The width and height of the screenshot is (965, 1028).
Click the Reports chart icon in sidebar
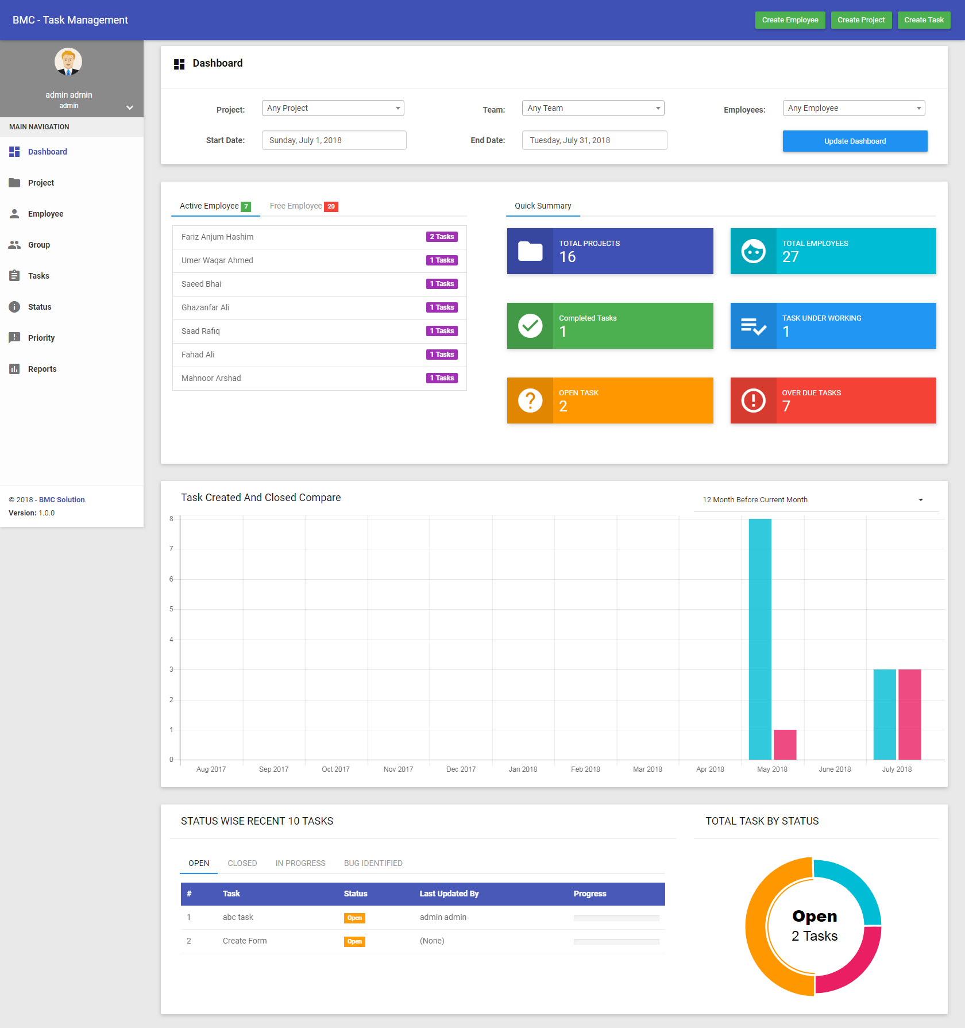coord(14,369)
